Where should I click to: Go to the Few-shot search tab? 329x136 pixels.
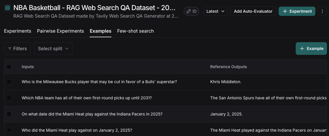click(x=135, y=31)
